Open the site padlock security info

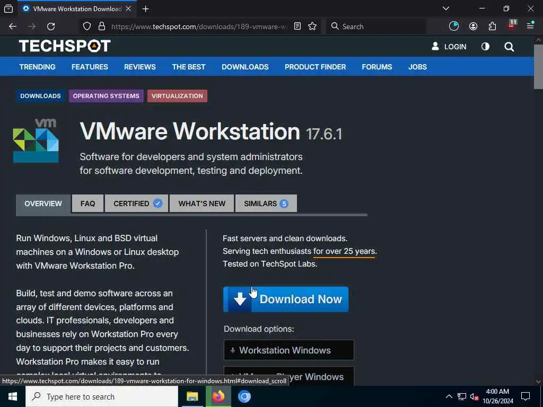pos(101,26)
